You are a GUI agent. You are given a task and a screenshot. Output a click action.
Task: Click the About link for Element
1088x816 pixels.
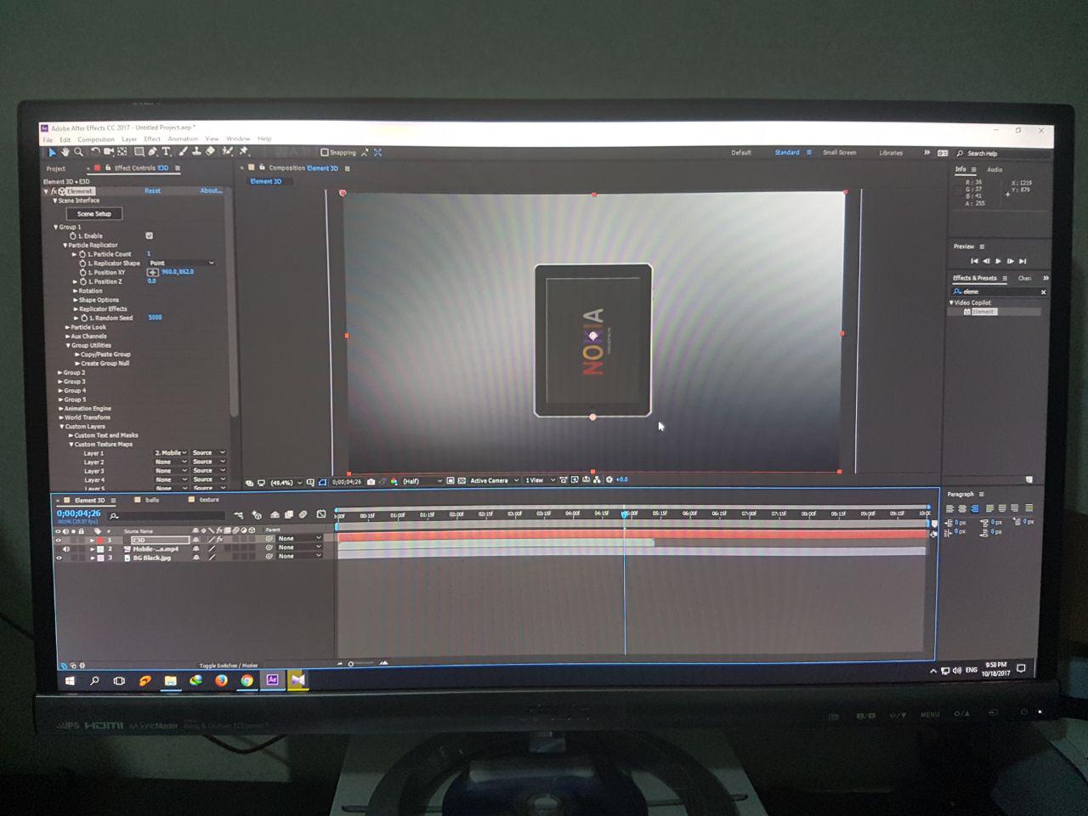[211, 191]
